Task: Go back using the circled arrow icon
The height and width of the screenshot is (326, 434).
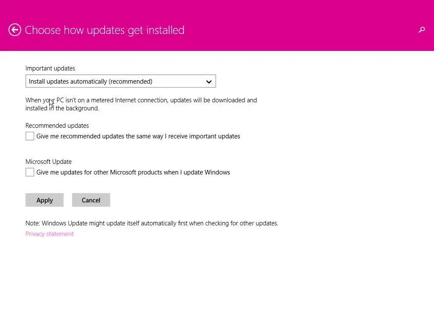Action: 15,30
